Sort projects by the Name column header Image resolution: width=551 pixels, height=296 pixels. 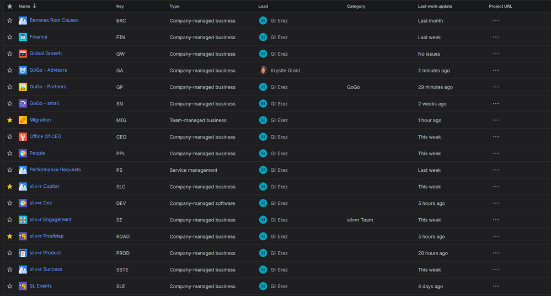[x=28, y=6]
